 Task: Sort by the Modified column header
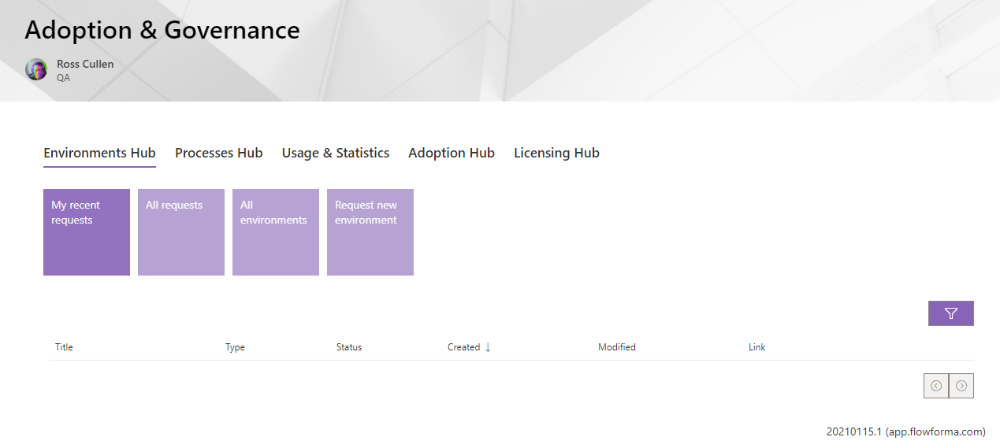pos(617,347)
